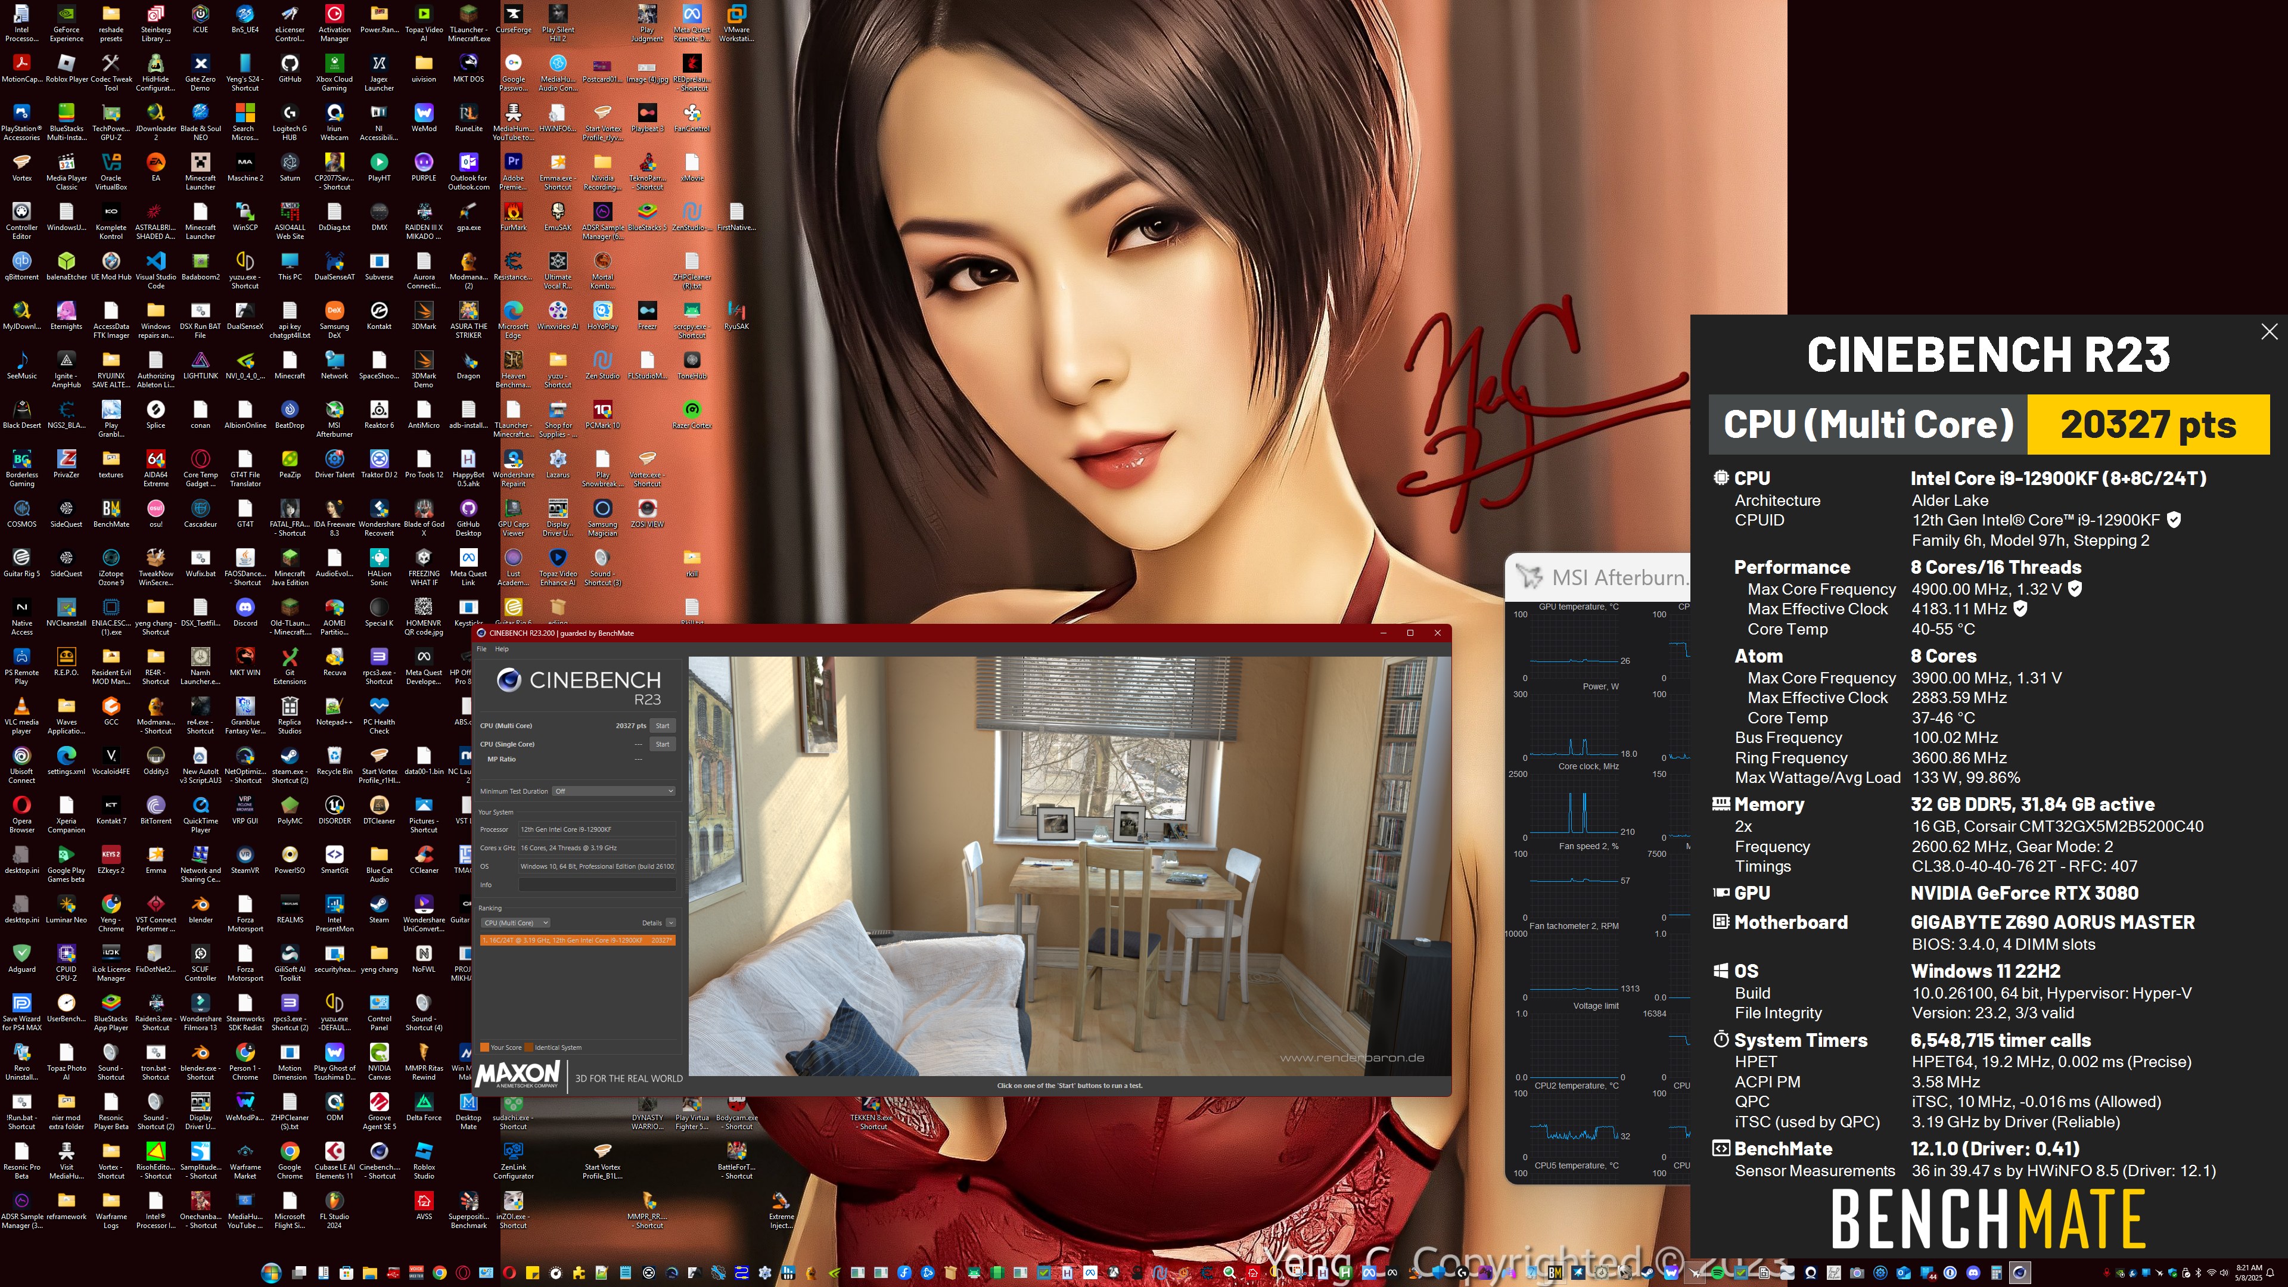Viewport: 2288px width, 1287px height.
Task: Open This PC desktop icon
Action: pos(290,266)
